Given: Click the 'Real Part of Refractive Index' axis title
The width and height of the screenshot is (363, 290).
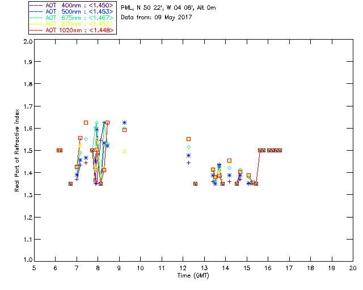Looking at the screenshot, I should click(16, 150).
